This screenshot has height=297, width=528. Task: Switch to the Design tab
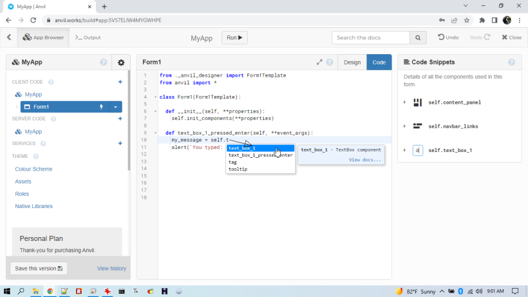pyautogui.click(x=352, y=62)
